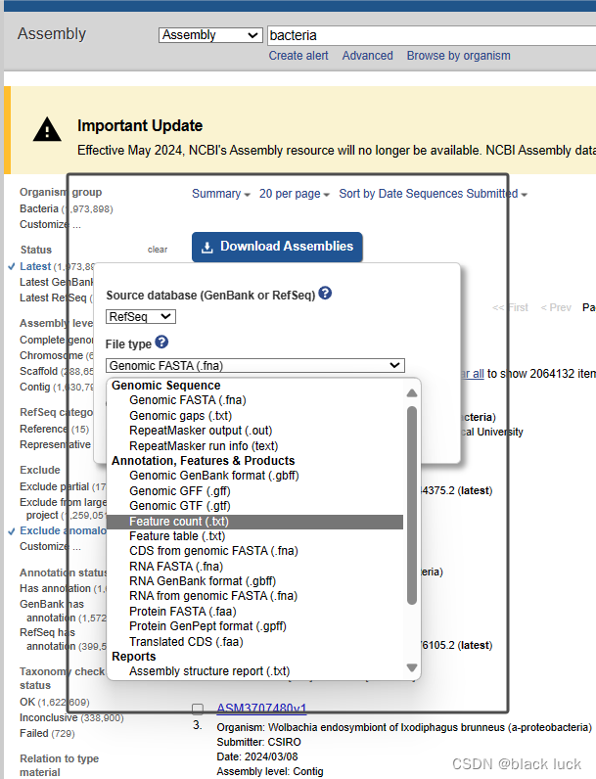This screenshot has height=779, width=596.
Task: Click the clear link next to Status
Action: click(x=158, y=250)
